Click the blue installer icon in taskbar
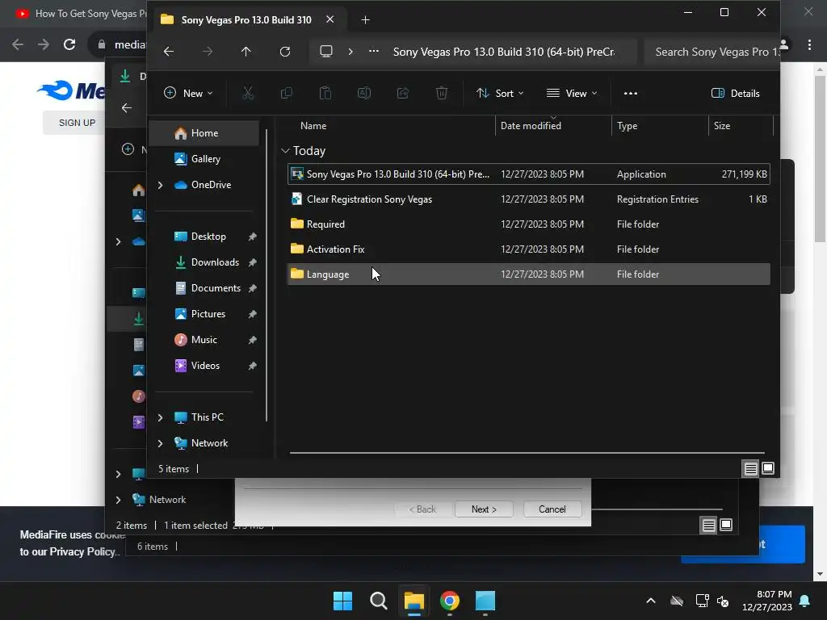 point(485,601)
